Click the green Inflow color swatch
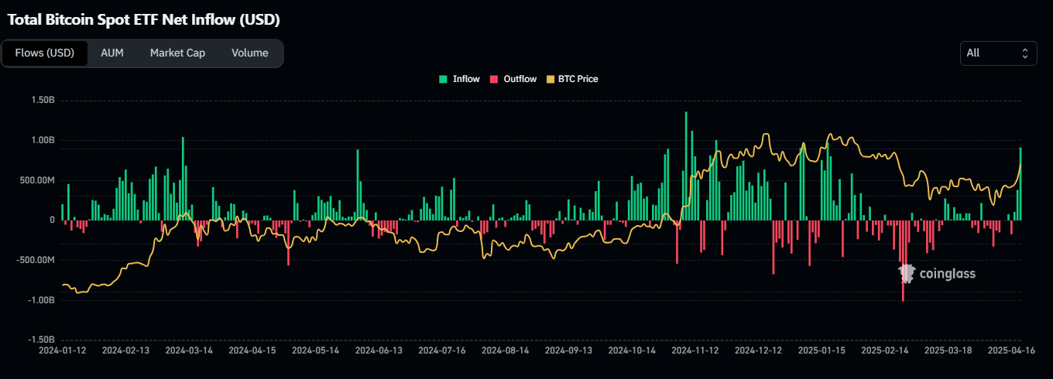The height and width of the screenshot is (379, 1053). pos(443,79)
